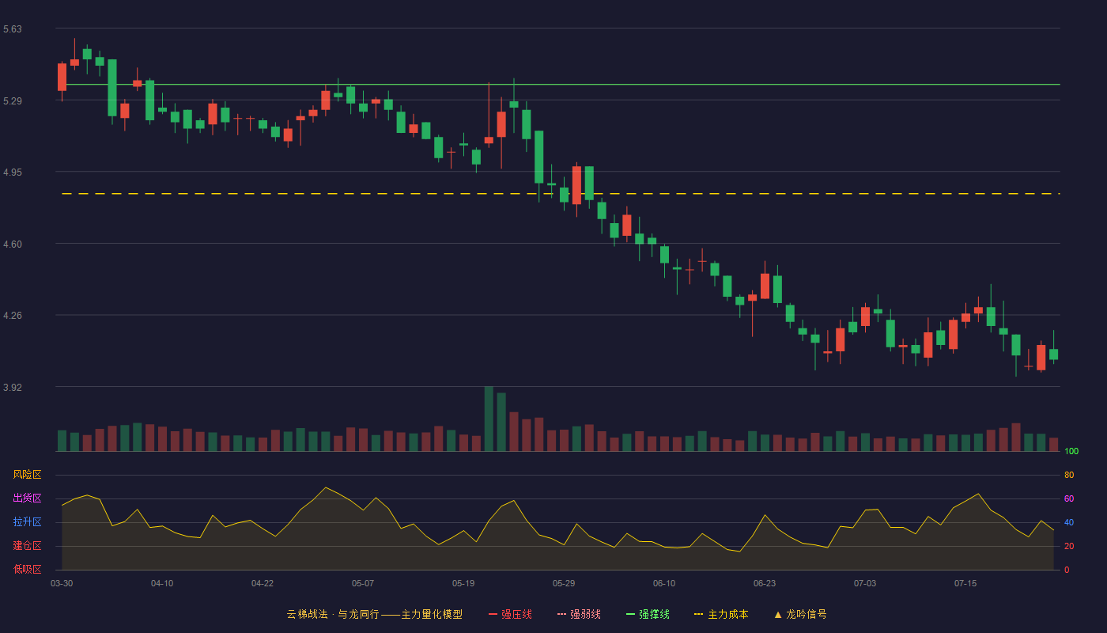1107x633 pixels.
Task: Click the green 强撑线 dash icon
Action: [x=630, y=614]
